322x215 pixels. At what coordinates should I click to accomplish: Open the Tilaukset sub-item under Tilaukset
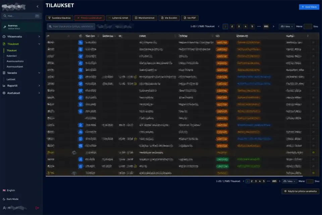(x=12, y=50)
